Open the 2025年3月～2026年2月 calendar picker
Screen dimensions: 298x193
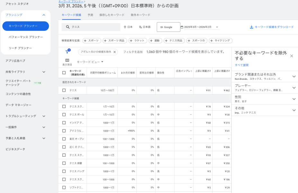197,27
